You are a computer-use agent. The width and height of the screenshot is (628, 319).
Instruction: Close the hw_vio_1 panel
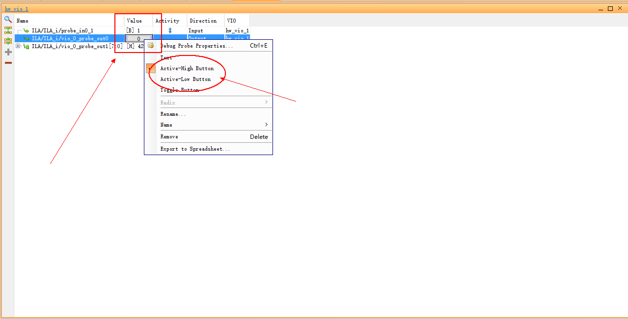(620, 8)
